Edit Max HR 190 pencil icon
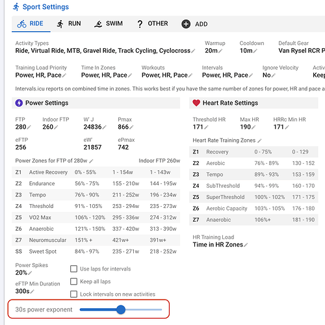 pyautogui.click(x=253, y=127)
